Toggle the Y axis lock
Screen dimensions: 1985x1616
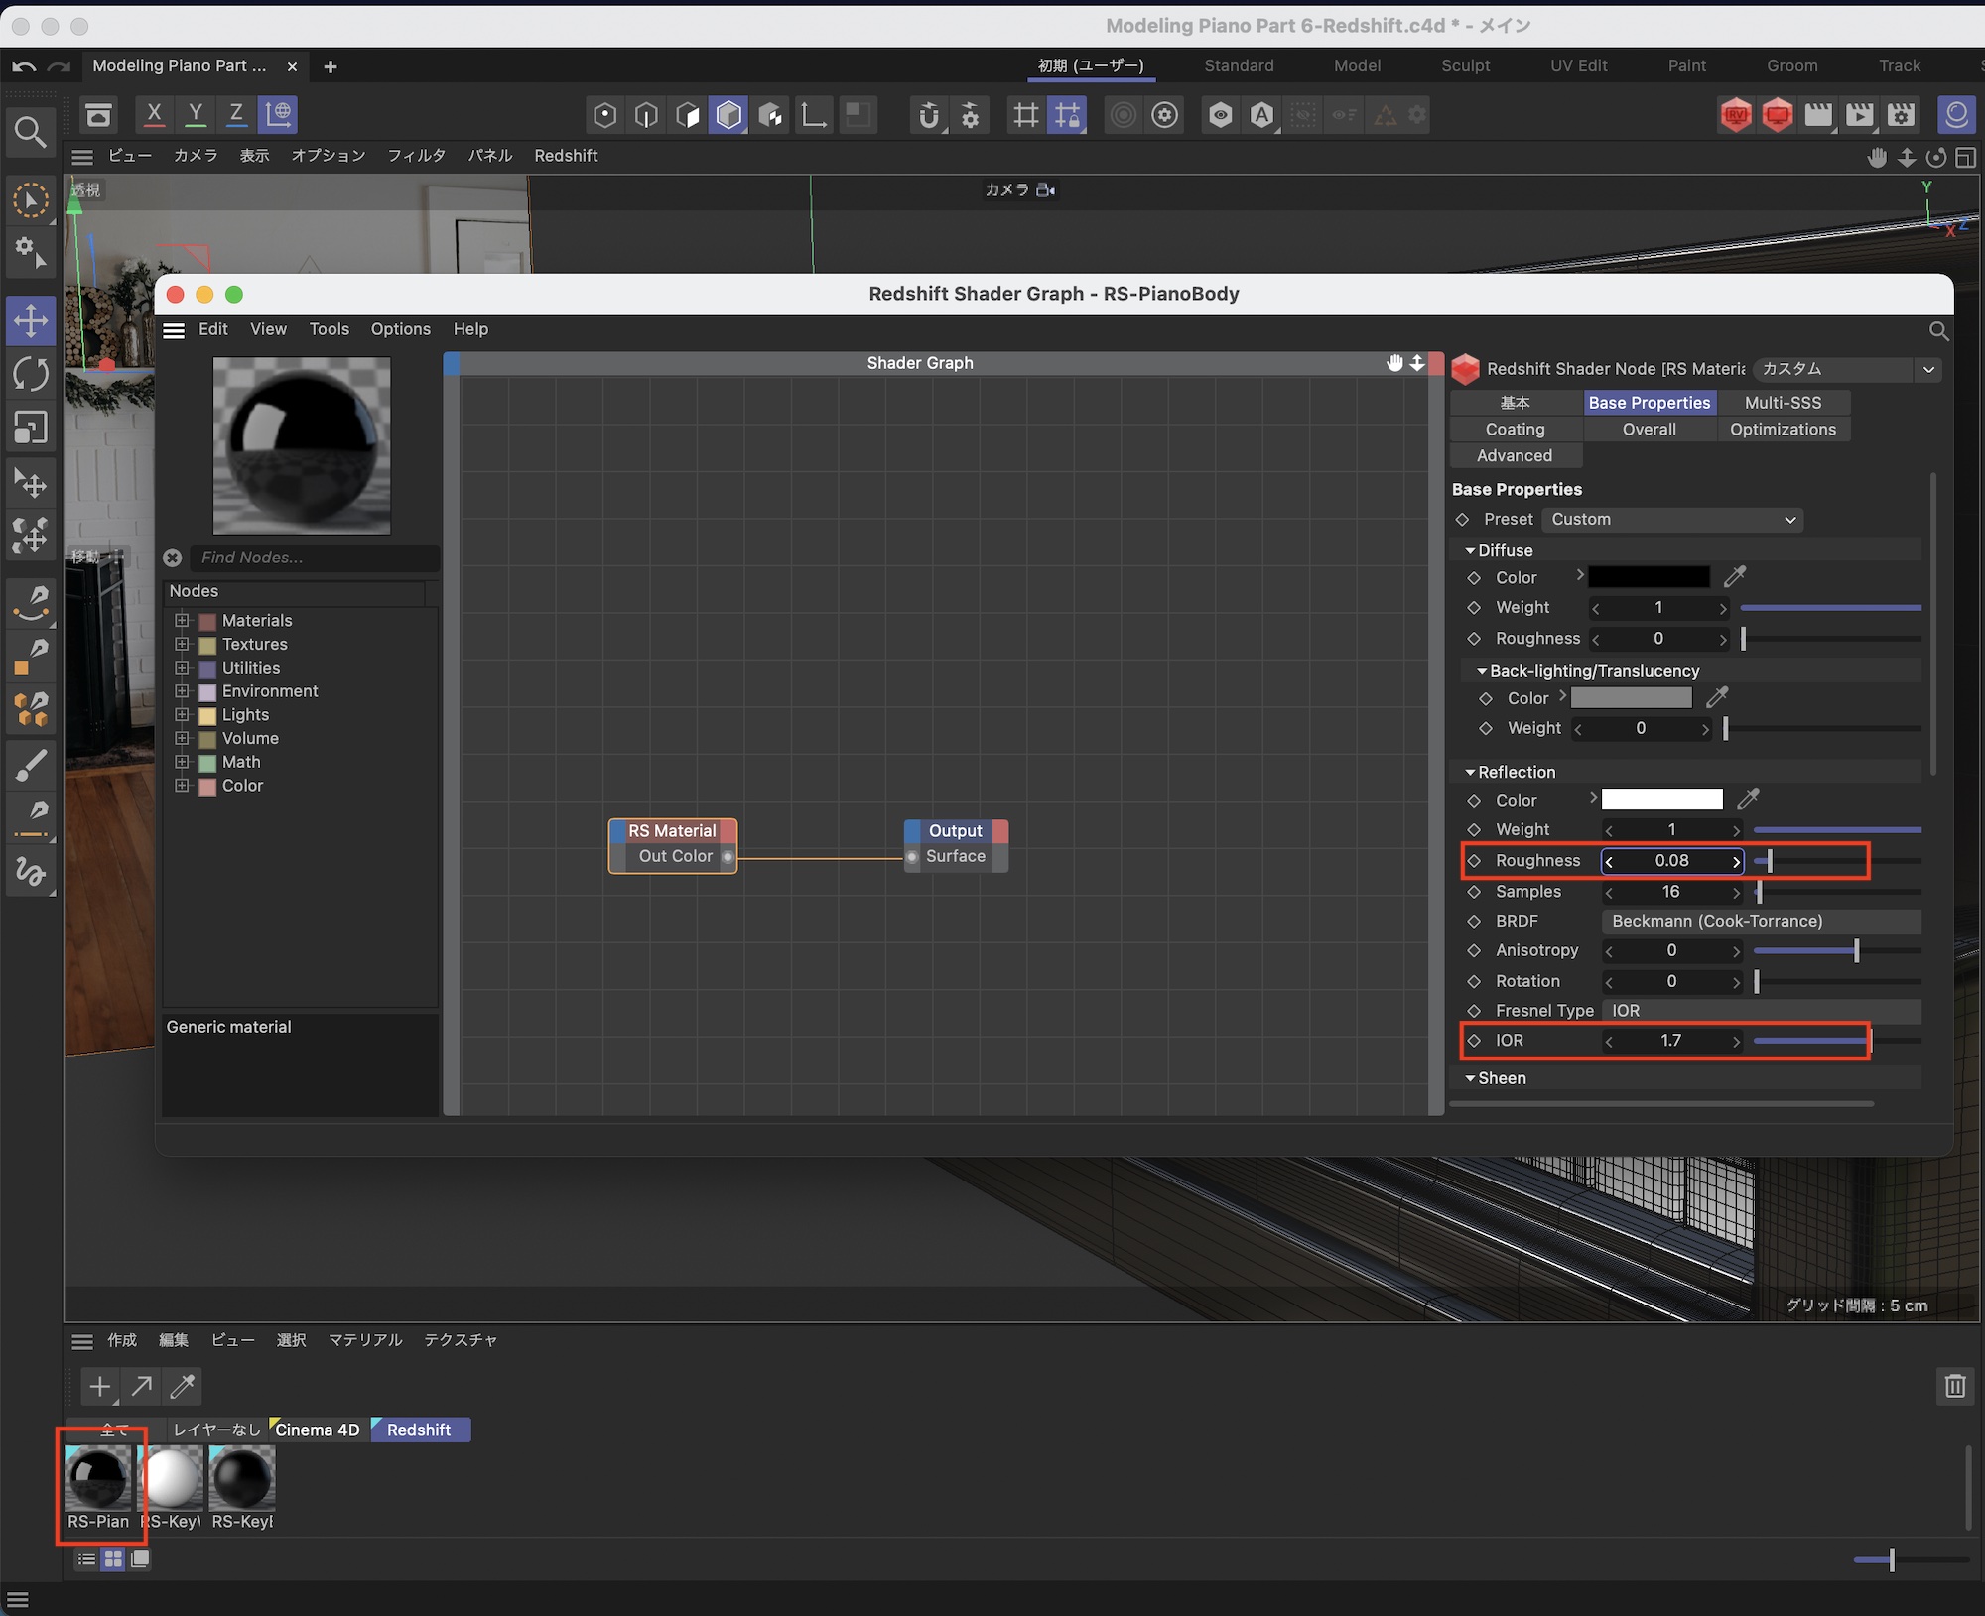pos(196,114)
